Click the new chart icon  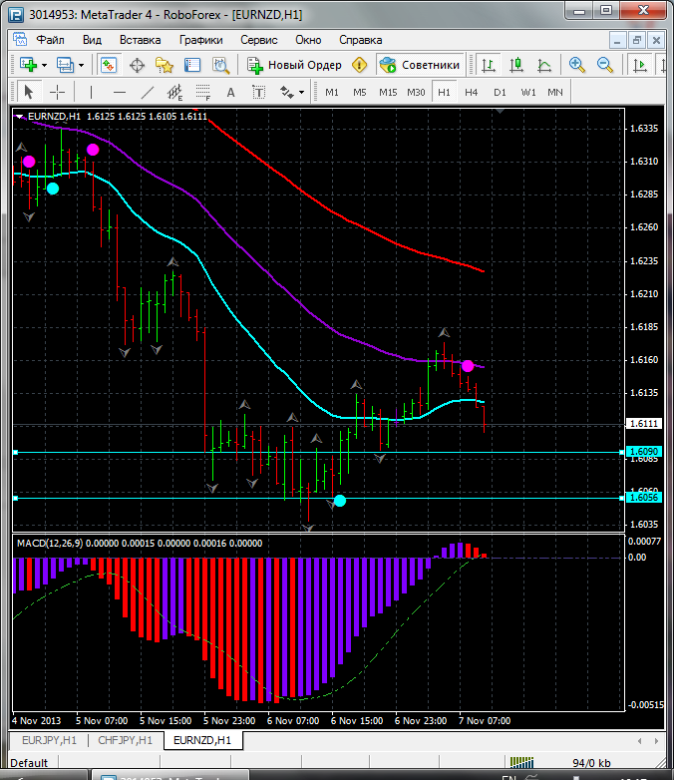pos(28,65)
